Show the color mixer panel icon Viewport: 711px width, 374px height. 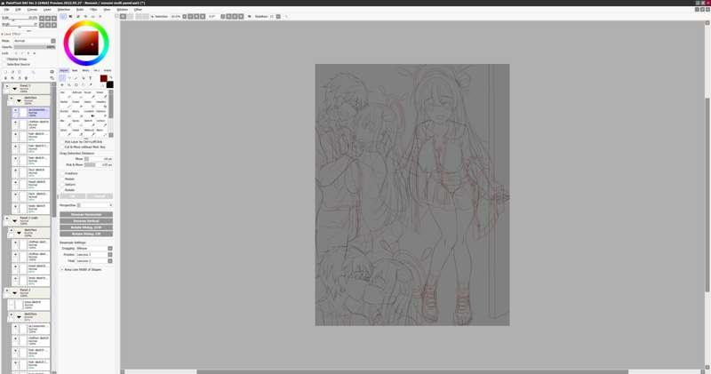tap(85, 16)
